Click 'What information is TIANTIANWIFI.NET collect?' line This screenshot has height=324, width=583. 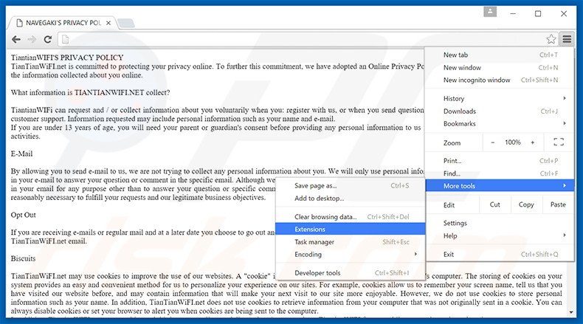[x=90, y=93]
